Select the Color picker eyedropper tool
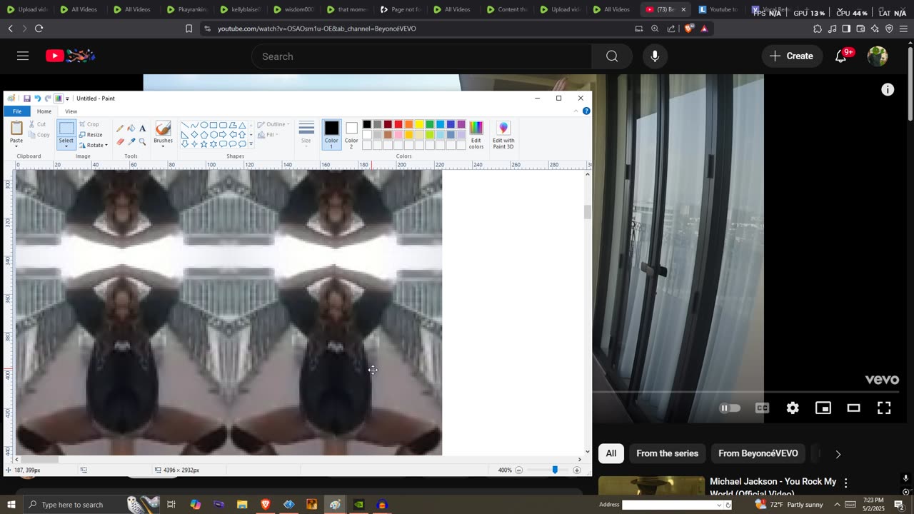The image size is (914, 514). click(131, 141)
